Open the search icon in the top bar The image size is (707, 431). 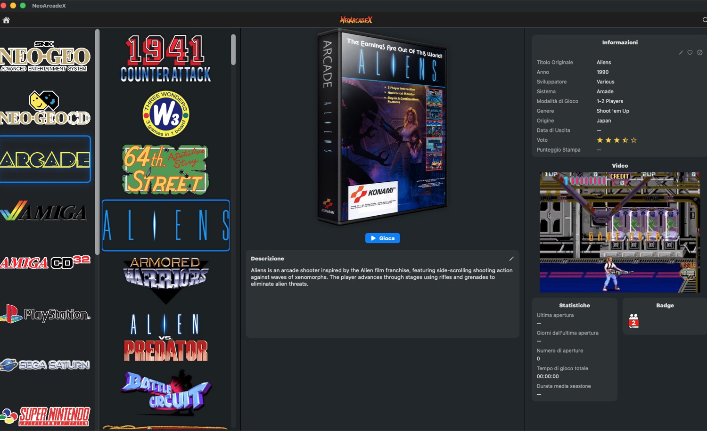[x=704, y=20]
